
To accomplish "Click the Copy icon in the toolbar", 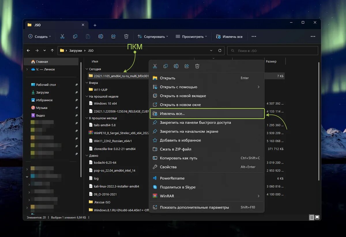I will pos(75,37).
